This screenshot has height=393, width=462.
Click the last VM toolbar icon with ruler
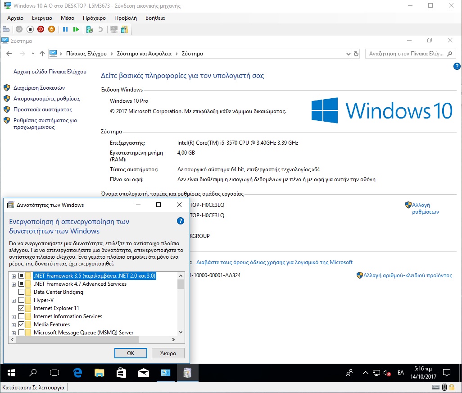(124, 29)
